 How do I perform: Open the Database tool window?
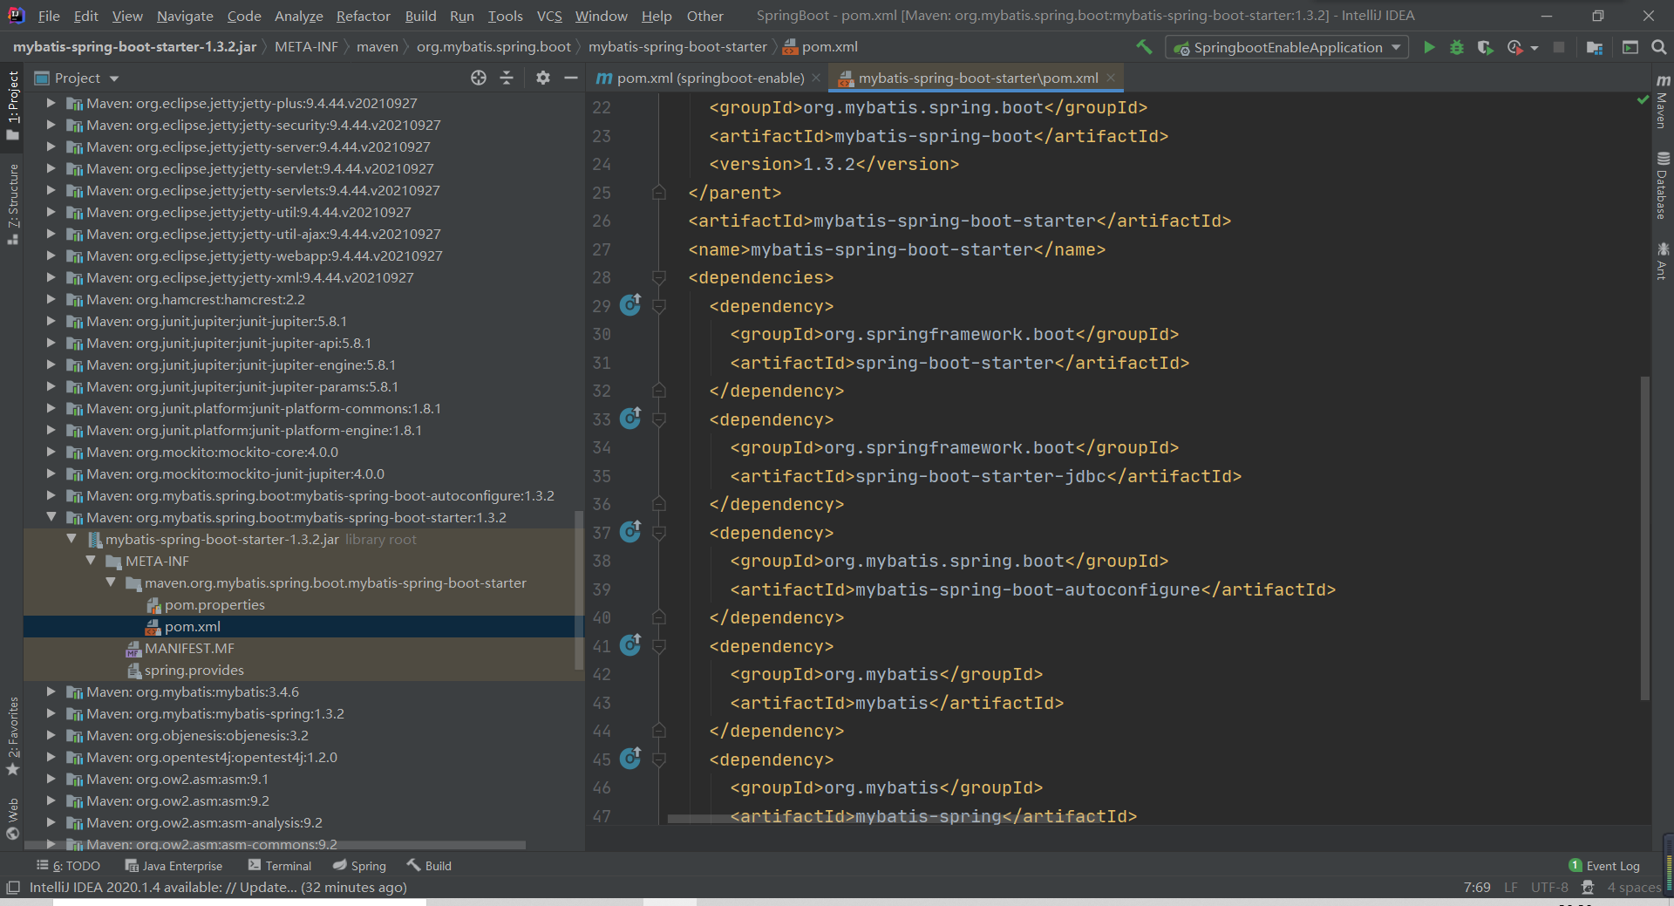[1663, 185]
